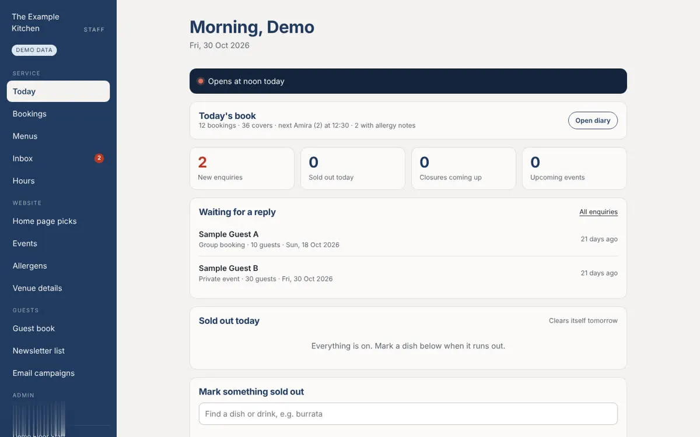The width and height of the screenshot is (700, 437).
Task: Click the bookings summary line under Today's book
Action: point(307,125)
